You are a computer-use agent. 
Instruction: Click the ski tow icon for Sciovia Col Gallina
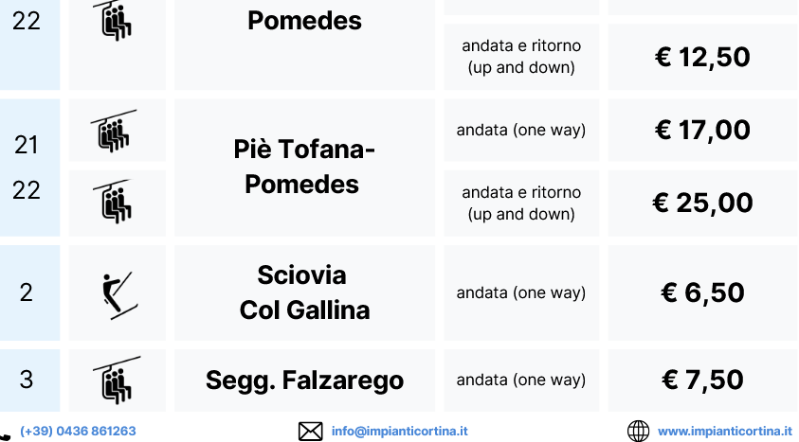(118, 292)
